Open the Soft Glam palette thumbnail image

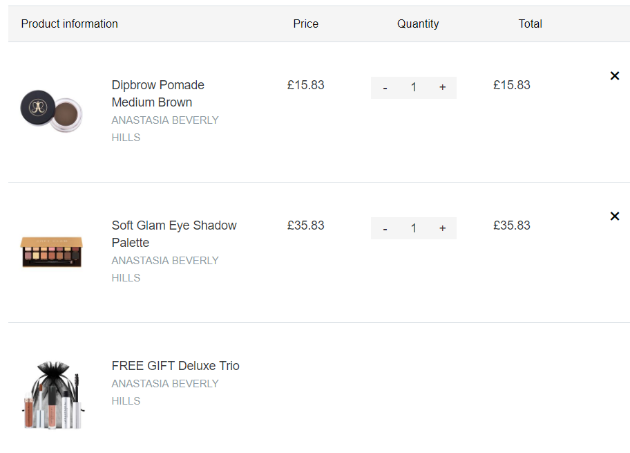coord(51,252)
